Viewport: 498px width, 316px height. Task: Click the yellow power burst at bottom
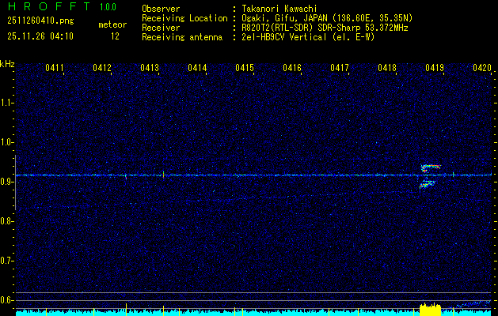click(x=430, y=307)
